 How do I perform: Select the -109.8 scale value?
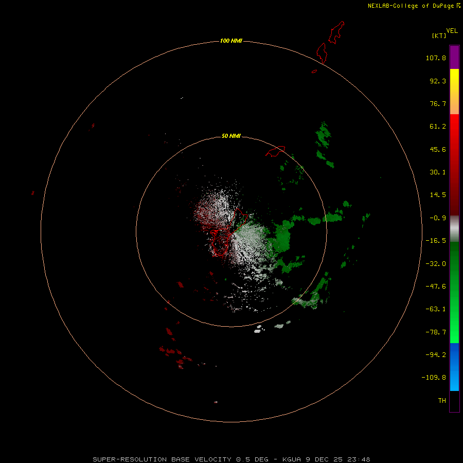[x=434, y=378]
